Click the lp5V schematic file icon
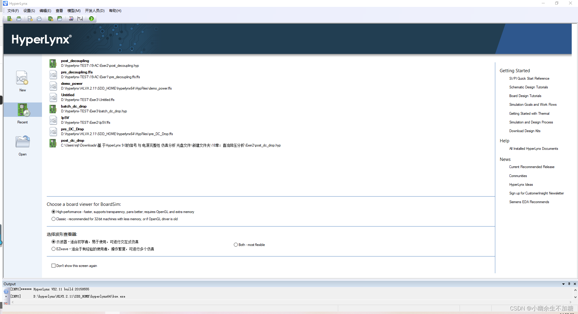The image size is (578, 314). 53,120
